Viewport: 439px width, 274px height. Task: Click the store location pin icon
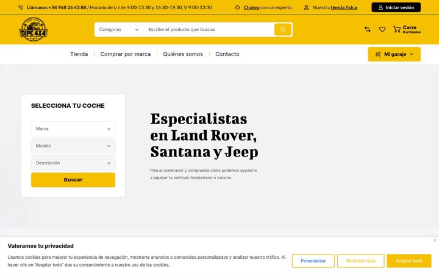306,7
